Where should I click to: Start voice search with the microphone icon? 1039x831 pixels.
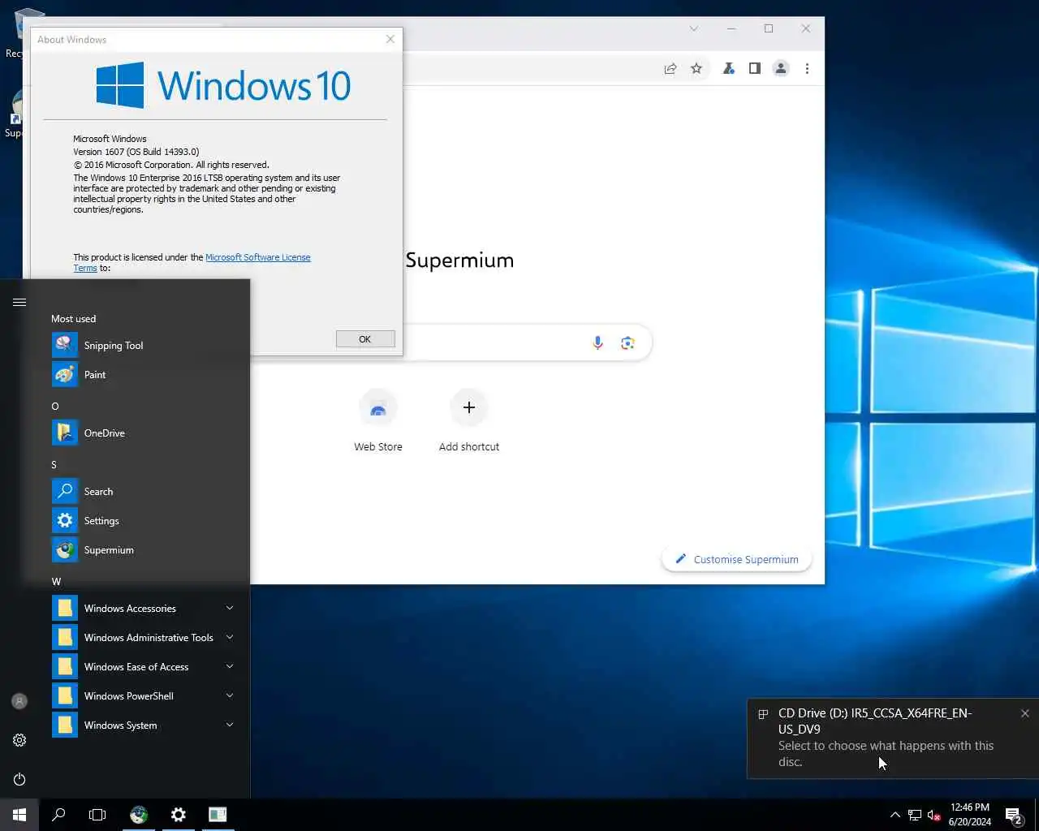coord(597,343)
